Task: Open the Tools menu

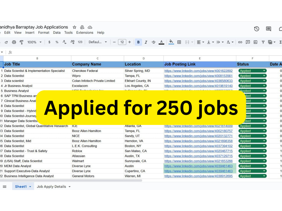Action: click(68, 32)
